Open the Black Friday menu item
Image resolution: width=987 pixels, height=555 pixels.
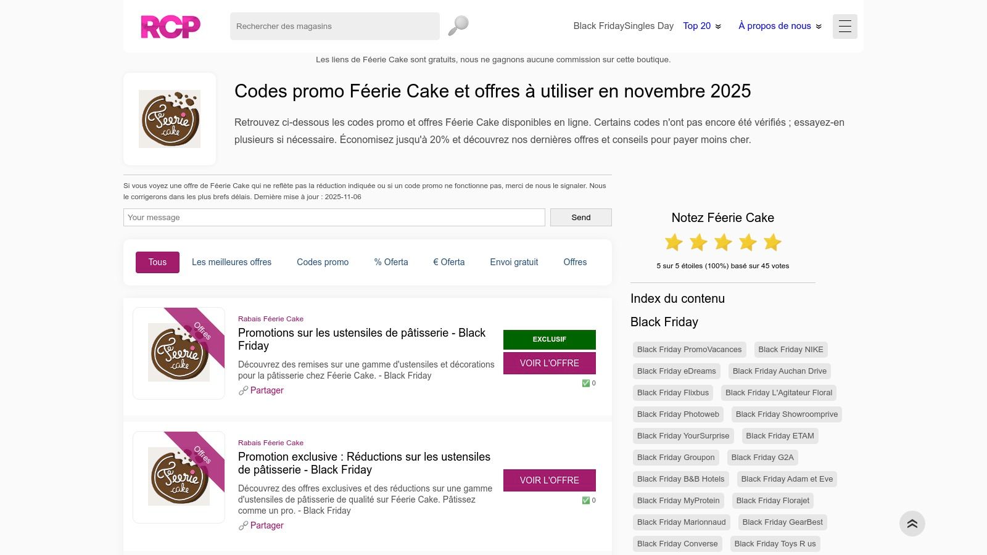600,26
